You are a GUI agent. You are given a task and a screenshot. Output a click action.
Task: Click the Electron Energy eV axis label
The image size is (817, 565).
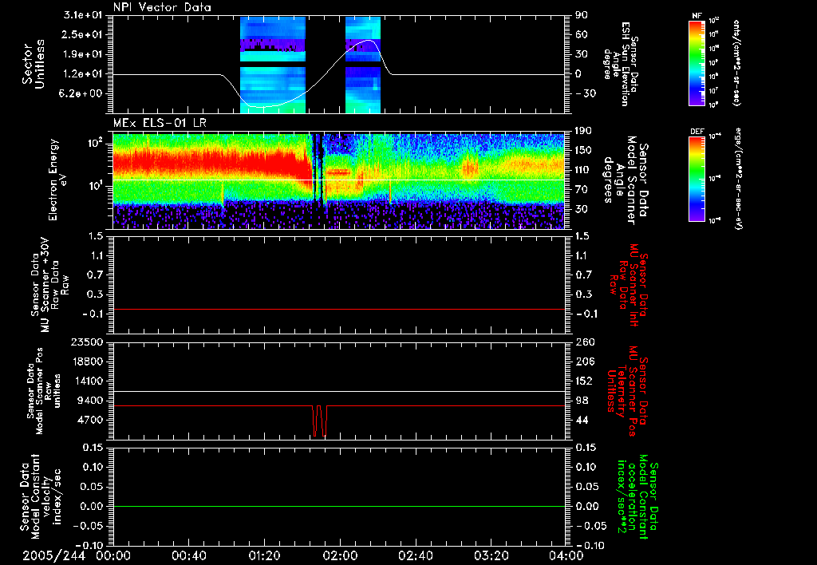(58, 180)
